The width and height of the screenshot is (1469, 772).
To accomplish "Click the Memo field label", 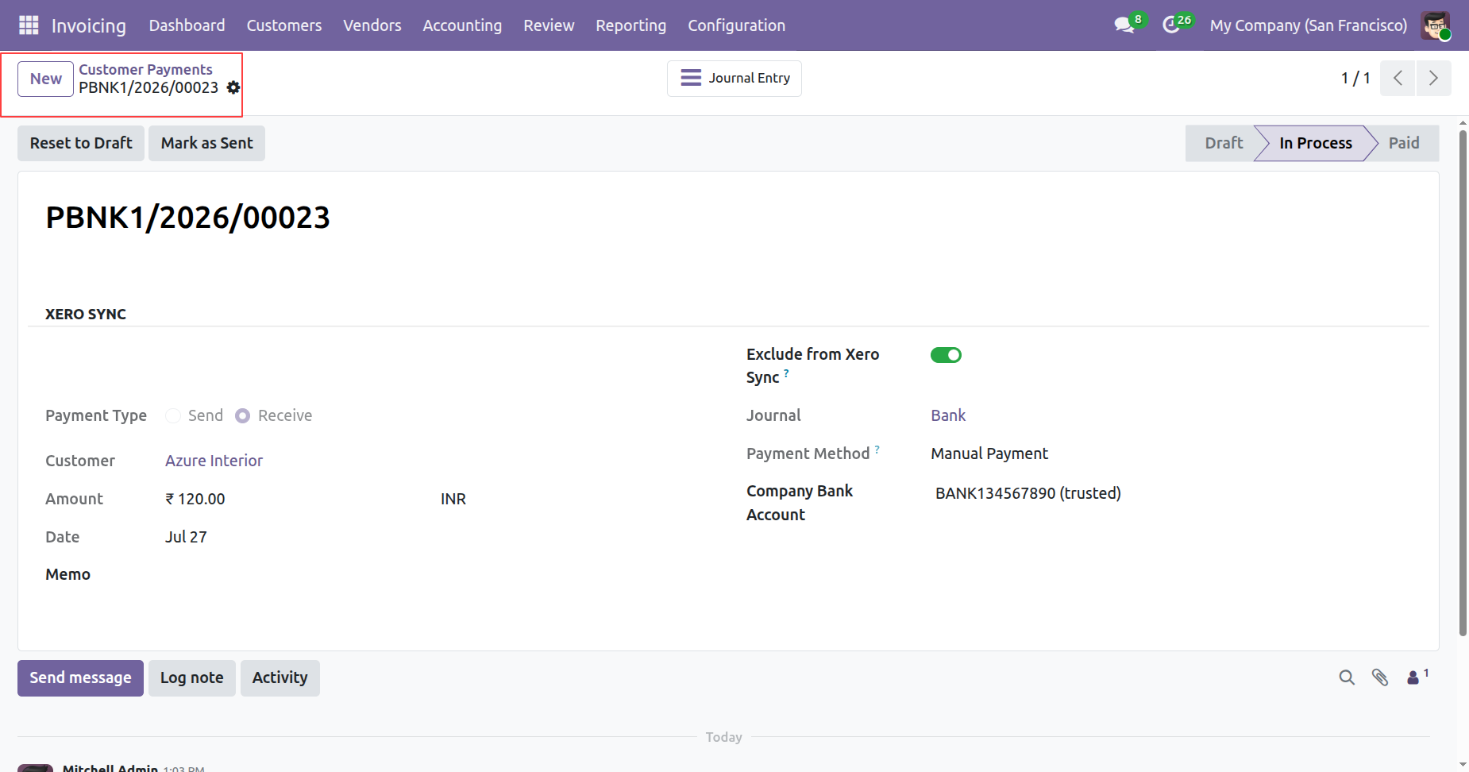I will click(68, 574).
